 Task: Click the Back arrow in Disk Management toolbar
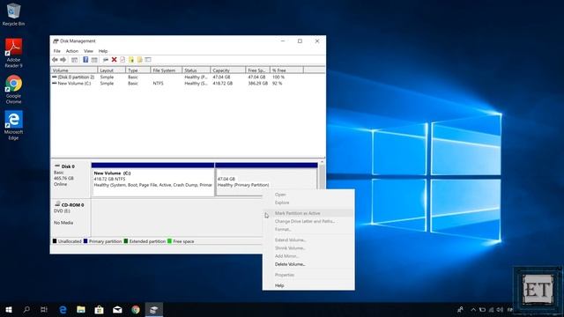(x=55, y=60)
